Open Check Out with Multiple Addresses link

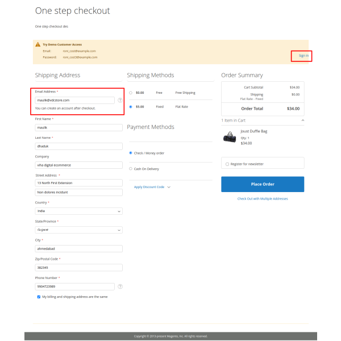pos(263,199)
